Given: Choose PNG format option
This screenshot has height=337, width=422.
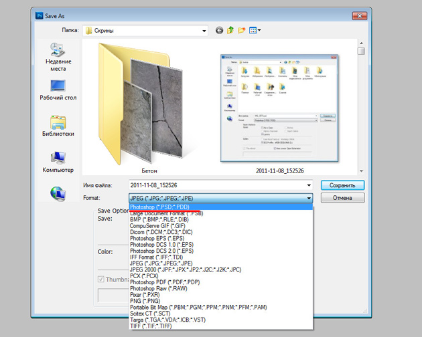Looking at the screenshot, I should (x=220, y=301).
